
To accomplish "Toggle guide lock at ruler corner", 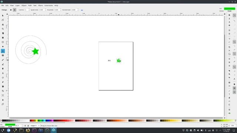I will (7, 14).
